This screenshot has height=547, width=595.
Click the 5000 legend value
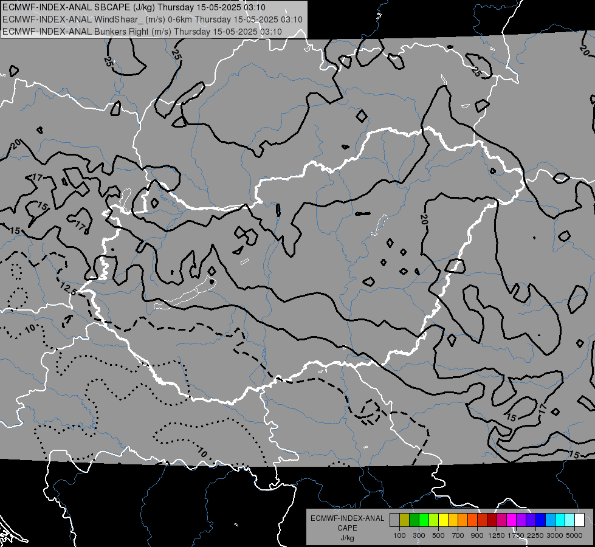click(x=574, y=535)
